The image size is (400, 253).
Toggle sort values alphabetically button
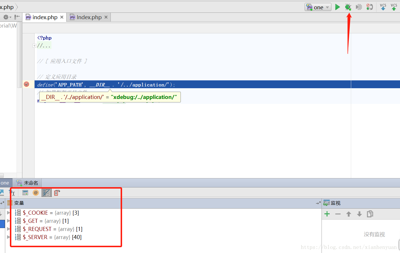click(47, 193)
